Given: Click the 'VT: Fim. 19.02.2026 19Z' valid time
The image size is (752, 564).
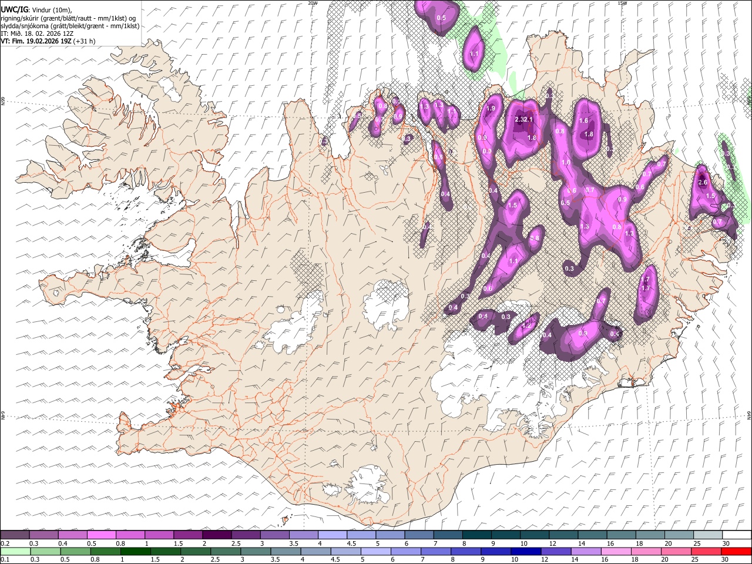Looking at the screenshot, I should tap(36, 41).
